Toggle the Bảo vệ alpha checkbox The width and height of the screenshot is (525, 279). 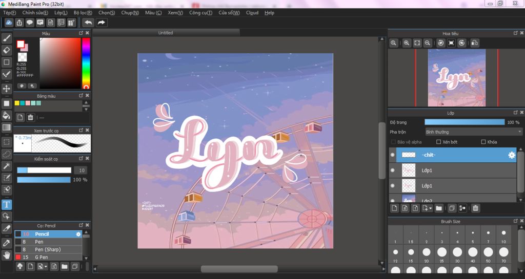(393, 142)
